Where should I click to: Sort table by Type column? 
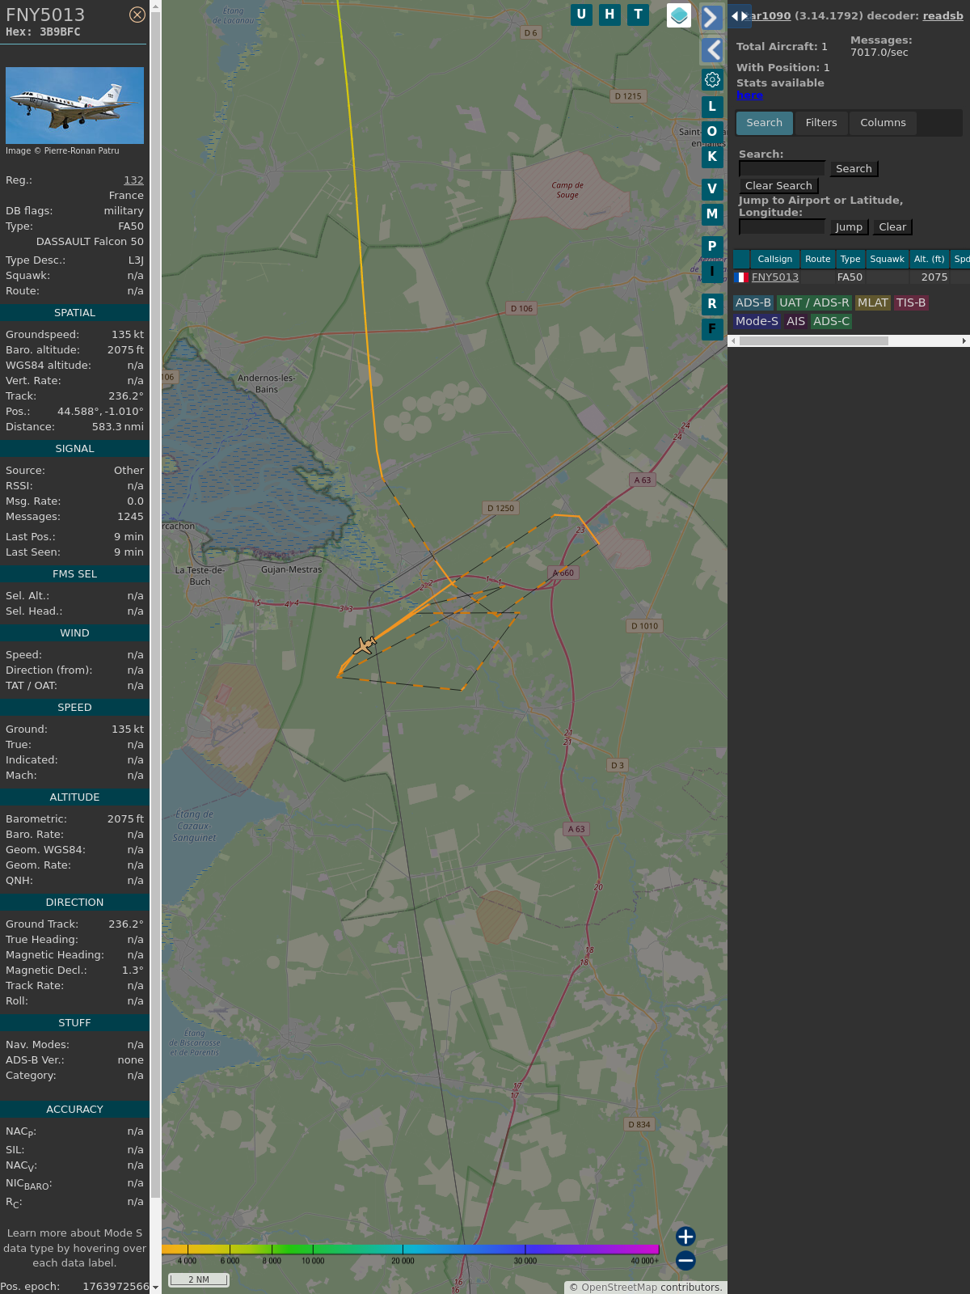click(850, 259)
